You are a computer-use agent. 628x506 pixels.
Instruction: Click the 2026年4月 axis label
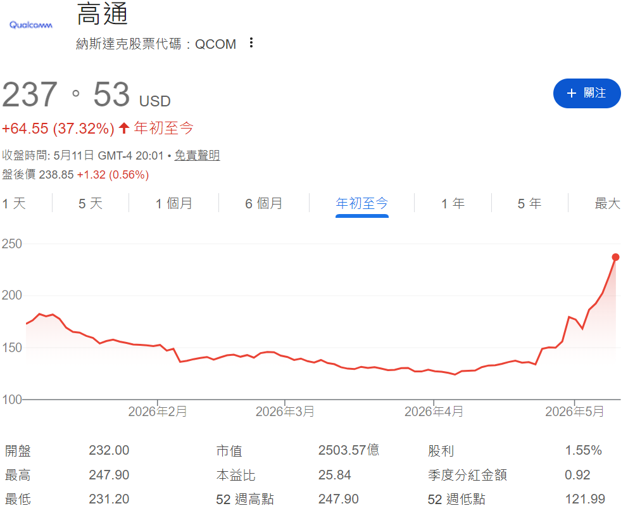434,412
